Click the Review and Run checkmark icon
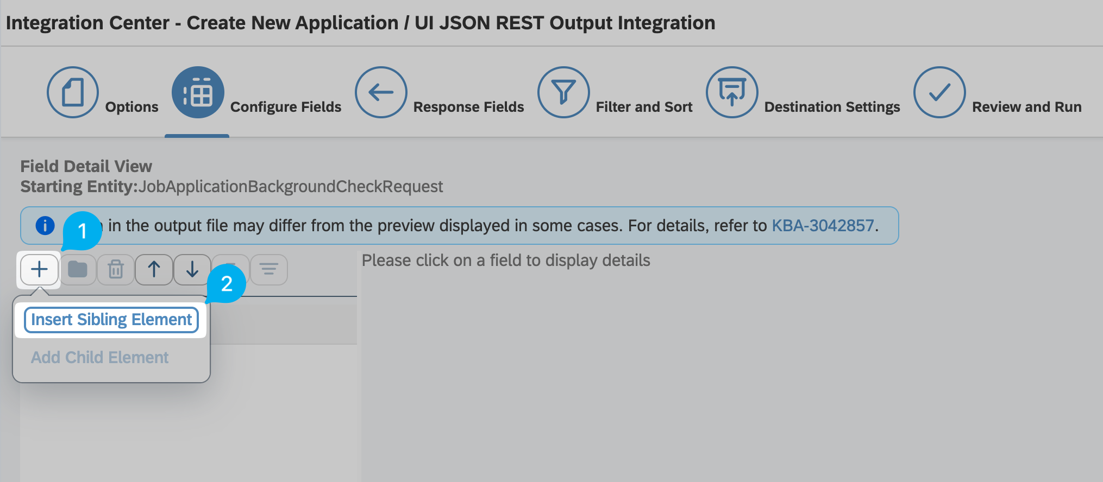 pos(939,92)
